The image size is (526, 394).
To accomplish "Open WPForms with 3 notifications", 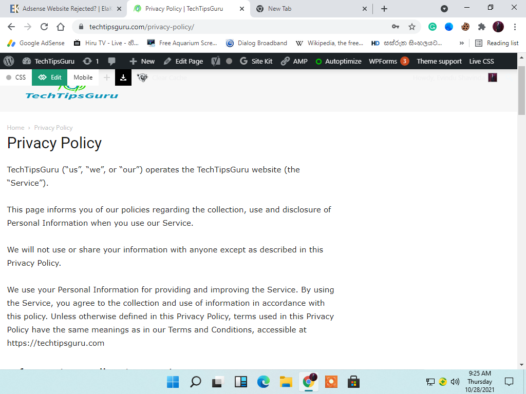I will (x=389, y=62).
